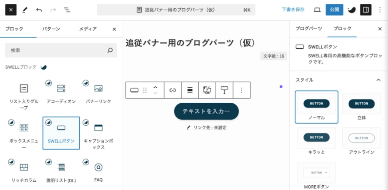Click the block type button in block toolbar
388x190 pixels.
[135, 90]
